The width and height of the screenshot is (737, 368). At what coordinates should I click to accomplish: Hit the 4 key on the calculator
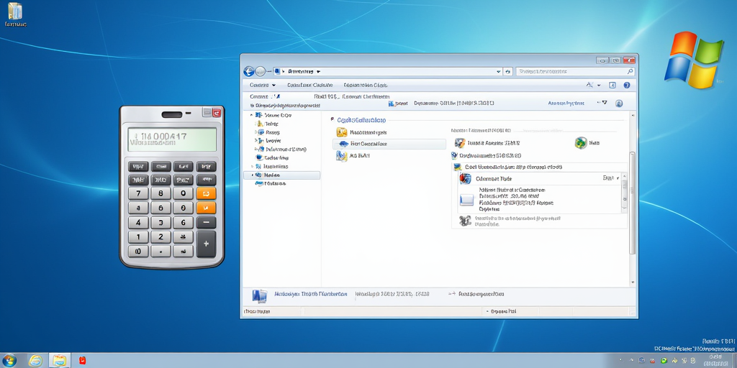pyautogui.click(x=138, y=223)
